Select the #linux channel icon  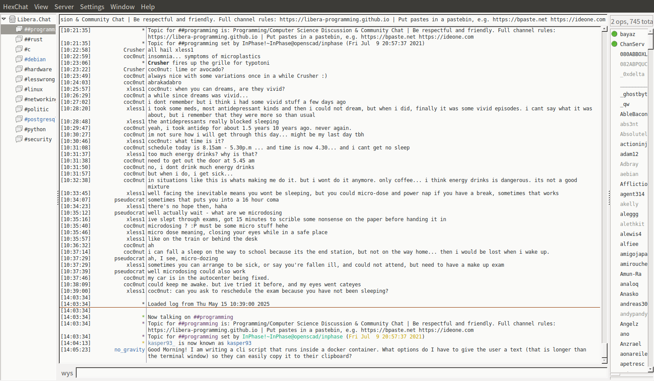pos(19,89)
